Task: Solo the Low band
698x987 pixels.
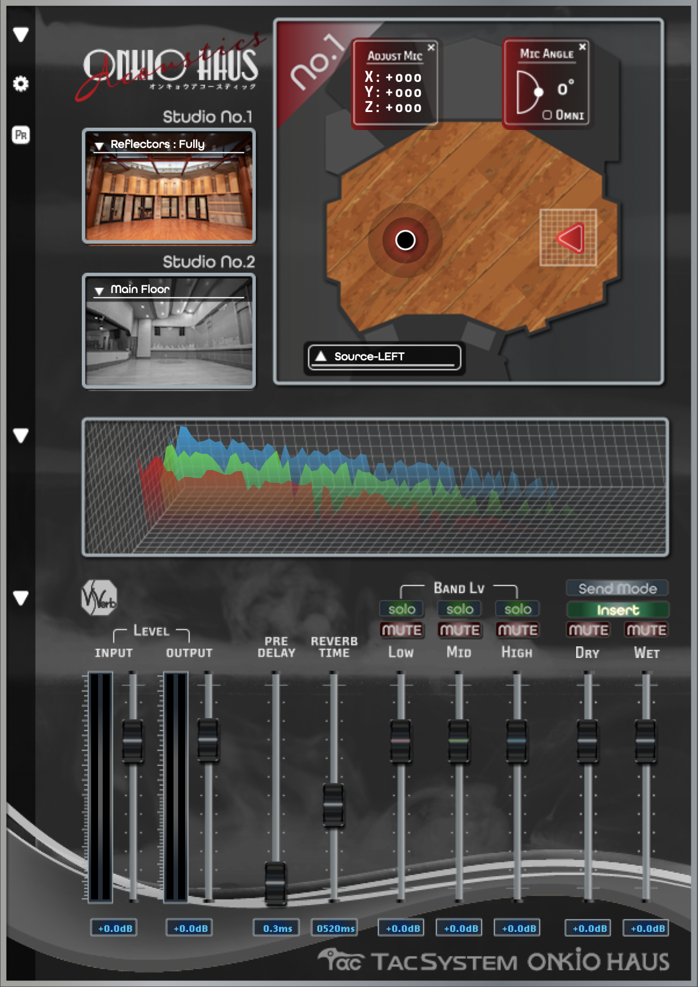Action: click(401, 609)
